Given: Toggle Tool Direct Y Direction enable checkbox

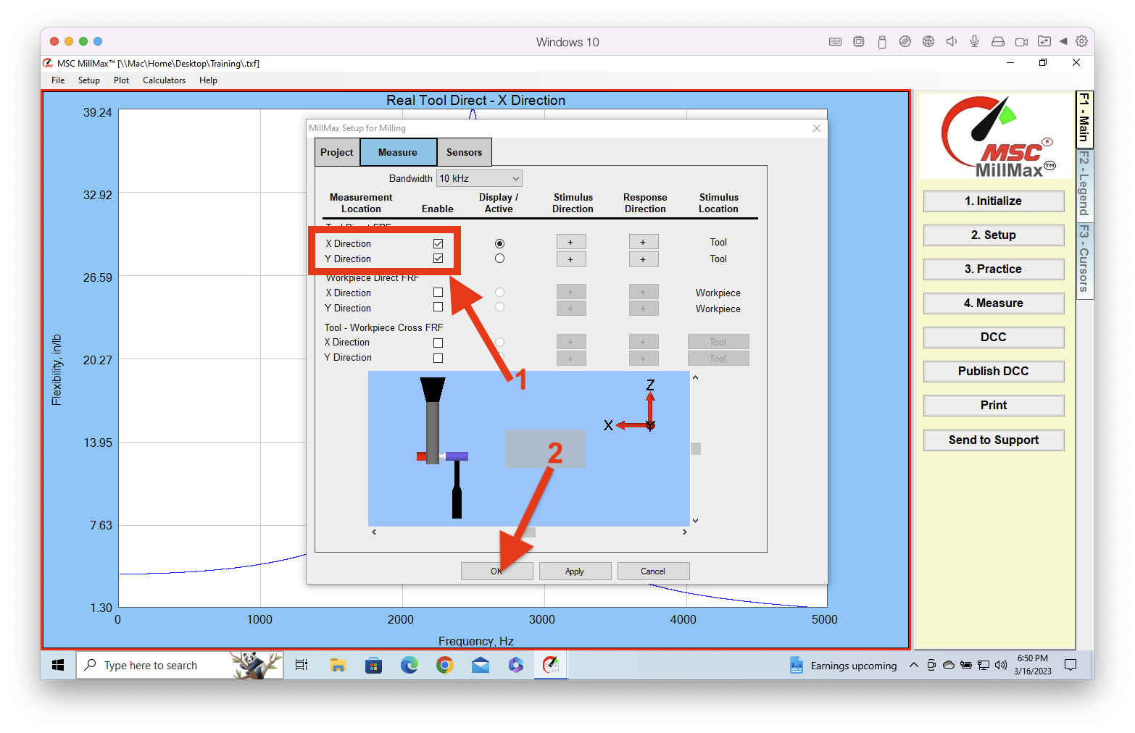Looking at the screenshot, I should tap(438, 259).
